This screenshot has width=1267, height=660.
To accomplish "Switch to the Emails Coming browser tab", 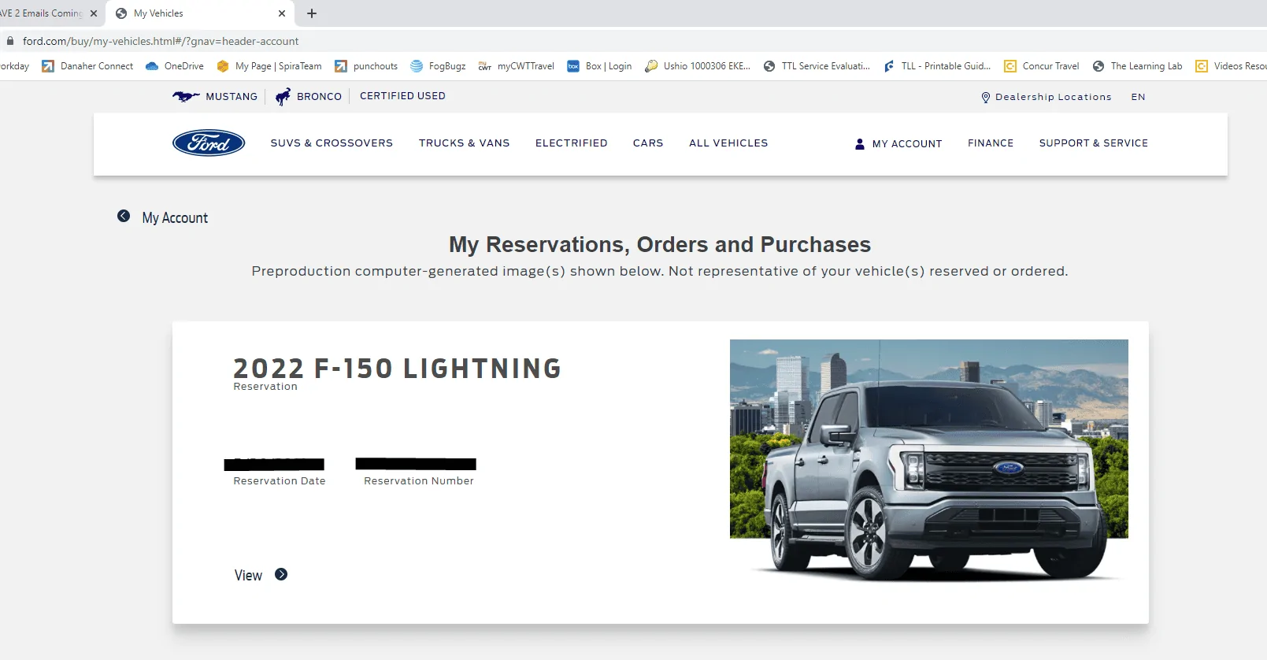I will (x=43, y=13).
